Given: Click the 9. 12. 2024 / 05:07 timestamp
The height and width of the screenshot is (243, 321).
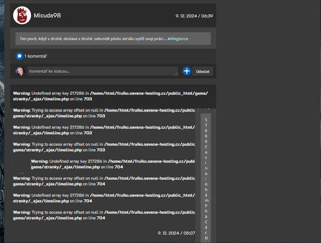Looking at the screenshot, I should pyautogui.click(x=176, y=233).
